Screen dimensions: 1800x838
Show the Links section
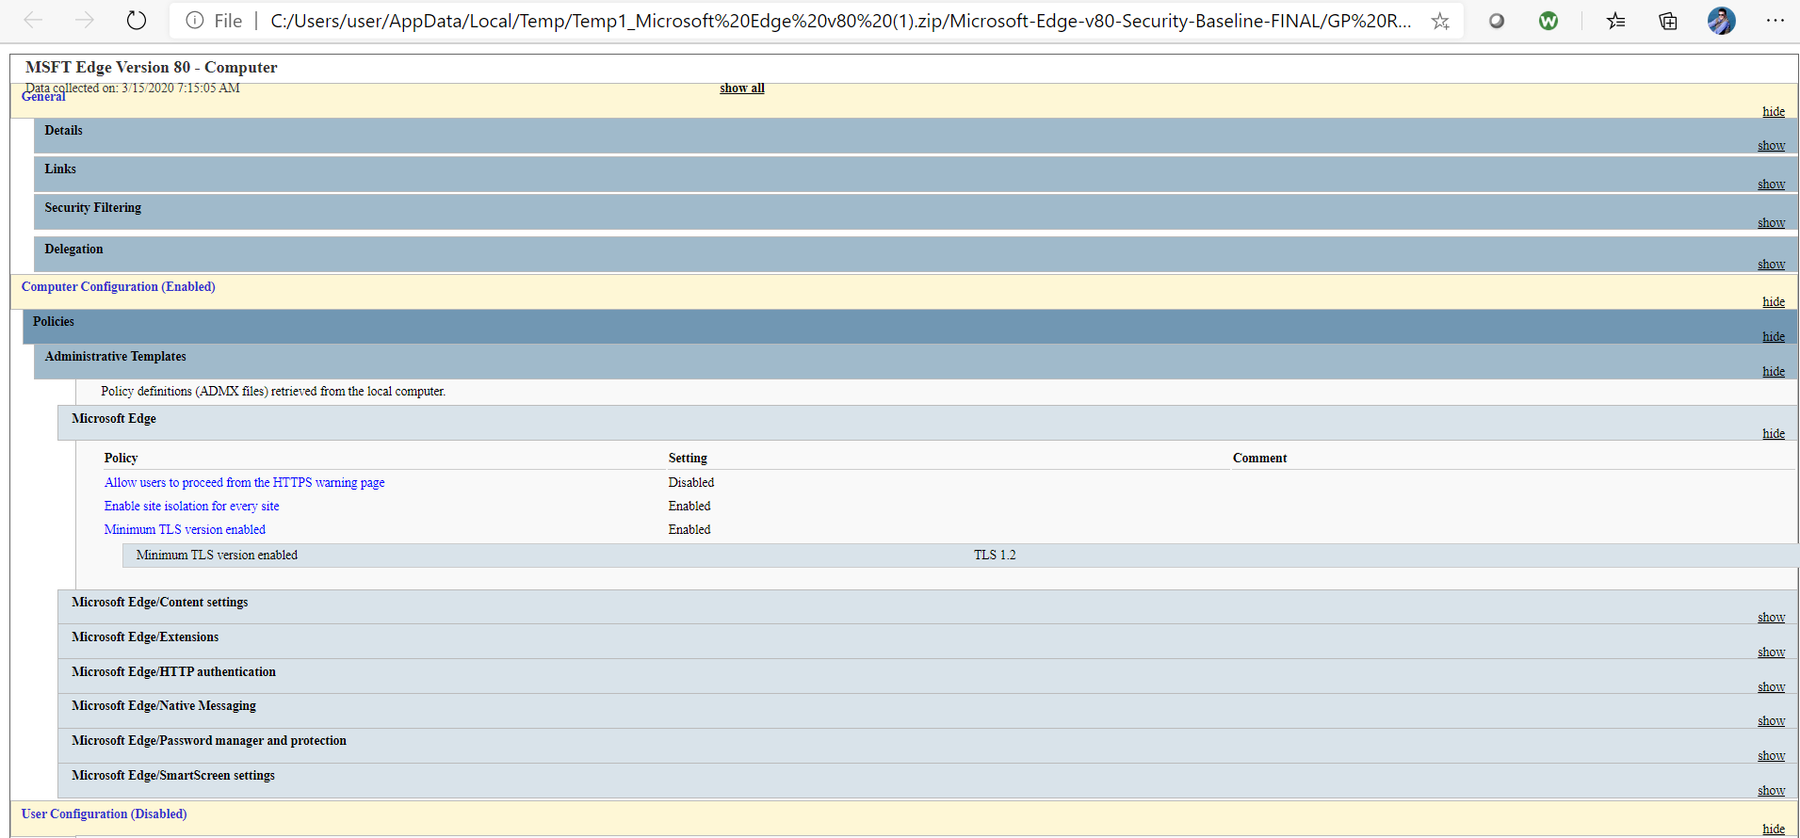coord(1771,185)
